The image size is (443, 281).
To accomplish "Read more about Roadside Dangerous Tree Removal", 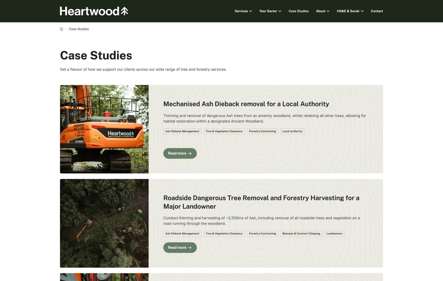I will [x=180, y=248].
